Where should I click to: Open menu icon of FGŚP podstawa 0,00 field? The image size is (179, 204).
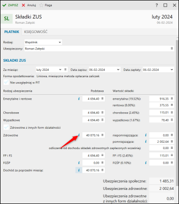click(x=103, y=163)
